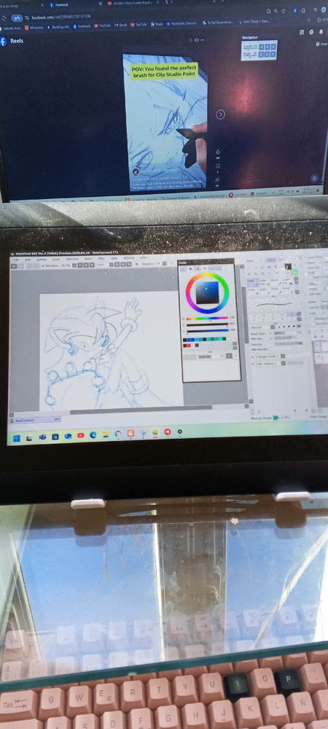The height and width of the screenshot is (729, 328).
Task: Open the Layer menu in PaintTool SAI
Action: (x=55, y=260)
